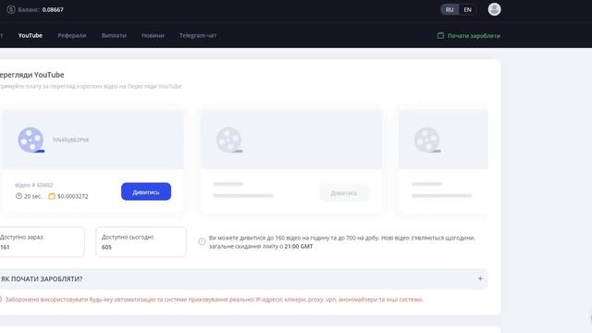Click the 21:00 GMT reset time text
This screenshot has width=592, height=333.
point(299,247)
